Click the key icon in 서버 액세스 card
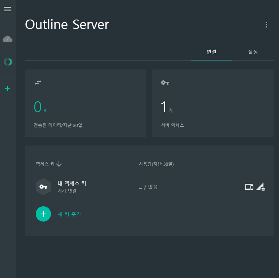 (165, 83)
